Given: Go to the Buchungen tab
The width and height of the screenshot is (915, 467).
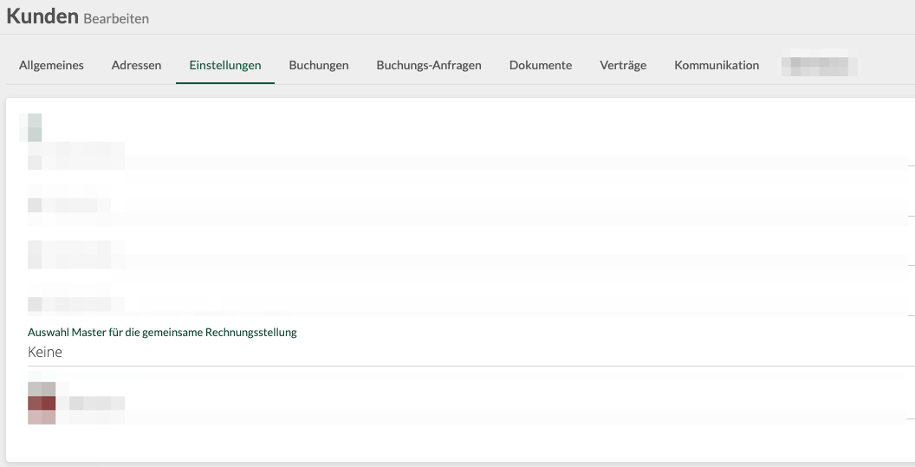Looking at the screenshot, I should tap(319, 65).
